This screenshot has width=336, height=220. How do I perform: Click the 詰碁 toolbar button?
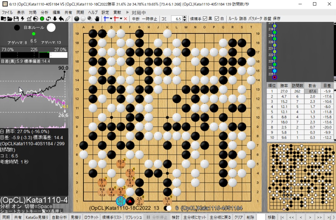coord(243,19)
